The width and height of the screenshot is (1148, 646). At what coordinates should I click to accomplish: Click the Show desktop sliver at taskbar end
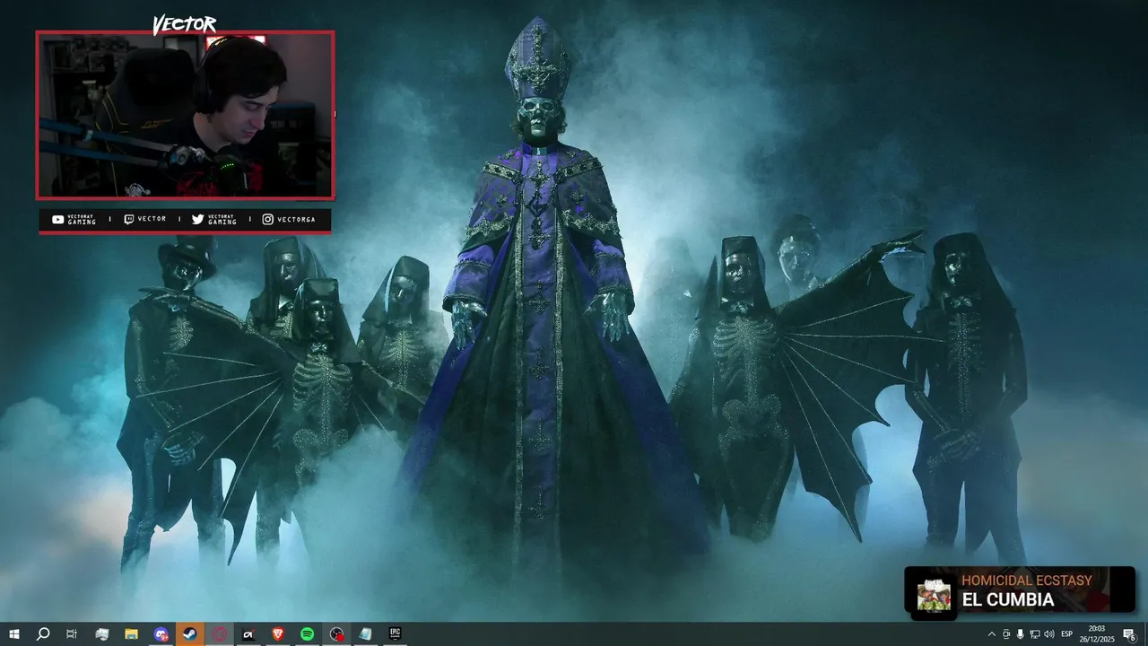tap(1145, 634)
